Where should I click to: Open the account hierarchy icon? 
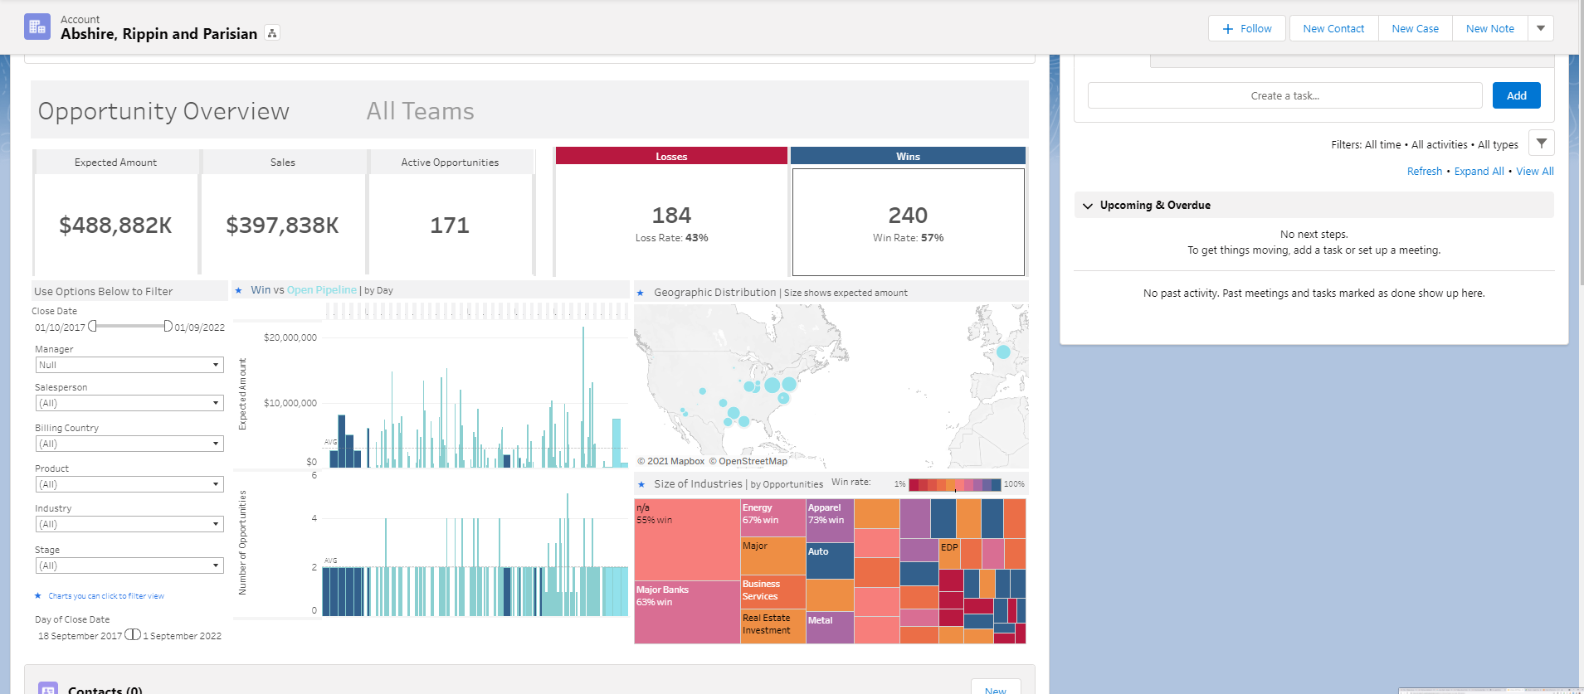coord(272,33)
